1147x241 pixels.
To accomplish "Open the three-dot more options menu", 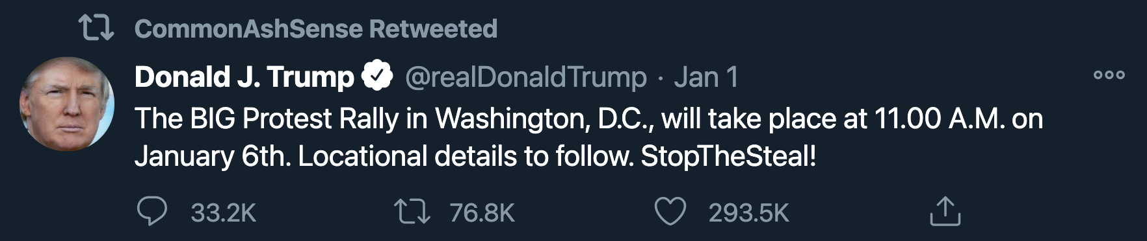I will [1109, 75].
